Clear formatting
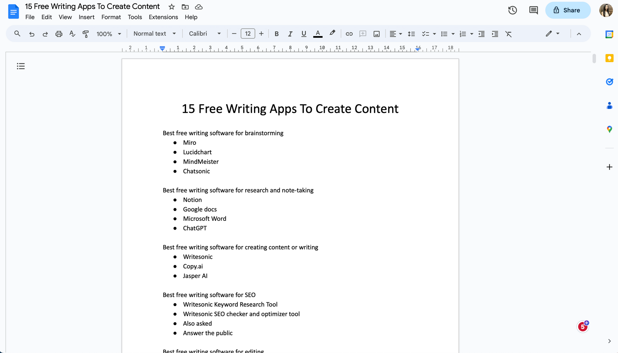This screenshot has width=618, height=353. click(x=509, y=34)
